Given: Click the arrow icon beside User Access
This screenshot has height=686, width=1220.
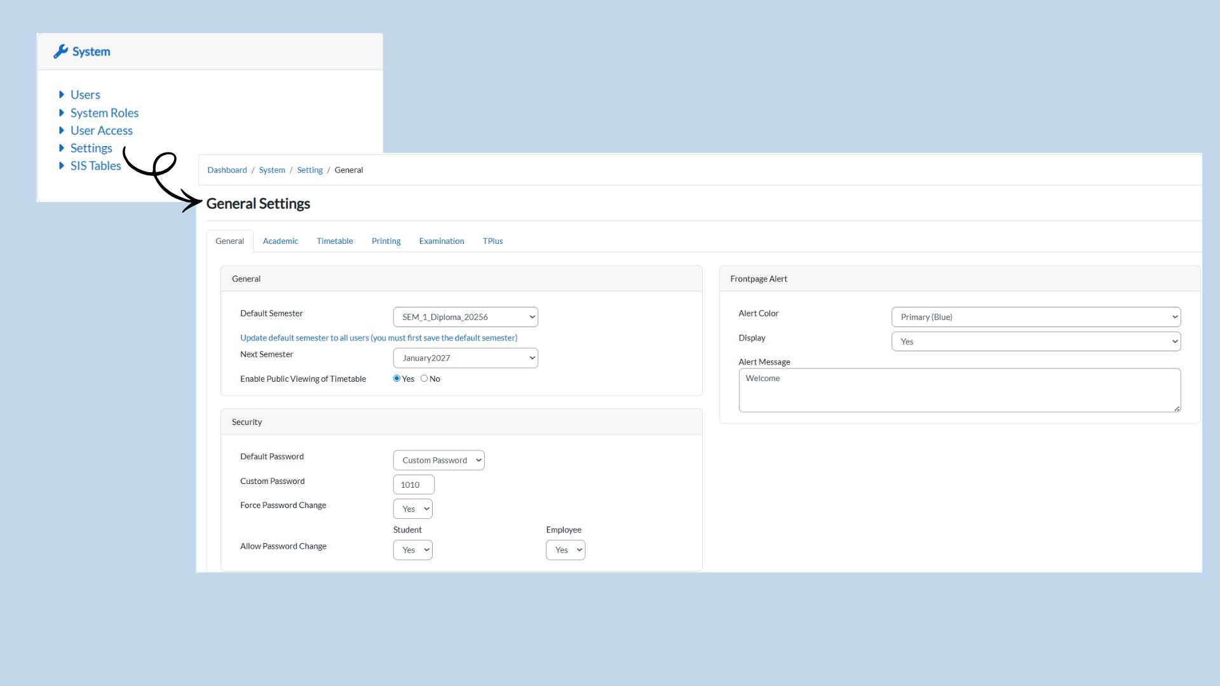Looking at the screenshot, I should (62, 130).
